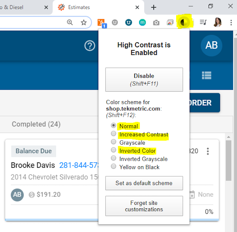Select the Inverted Color scheme
Viewport: 237px width, 232px height.
(x=113, y=150)
